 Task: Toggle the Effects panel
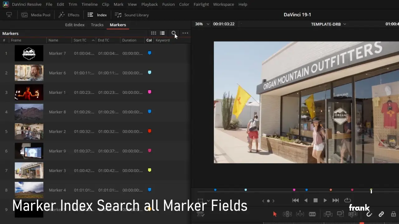[x=69, y=15]
